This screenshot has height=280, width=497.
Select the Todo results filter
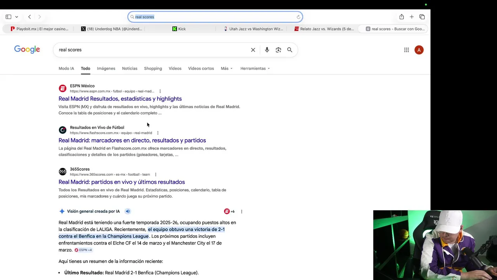[x=85, y=68]
